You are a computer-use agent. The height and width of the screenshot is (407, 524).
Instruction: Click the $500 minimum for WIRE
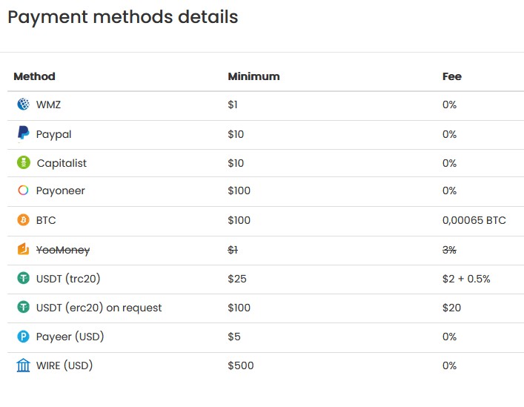pyautogui.click(x=241, y=365)
